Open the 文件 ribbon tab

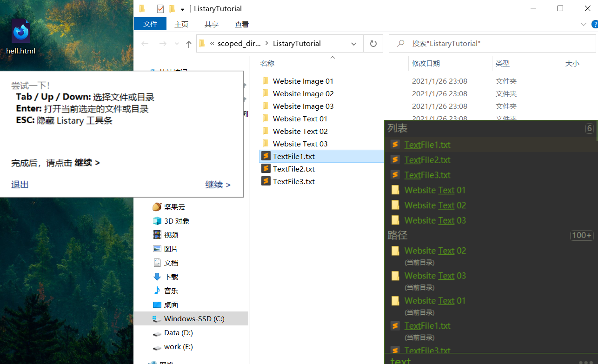click(x=150, y=24)
